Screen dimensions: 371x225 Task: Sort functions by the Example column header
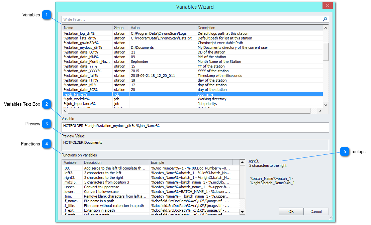tap(174, 162)
